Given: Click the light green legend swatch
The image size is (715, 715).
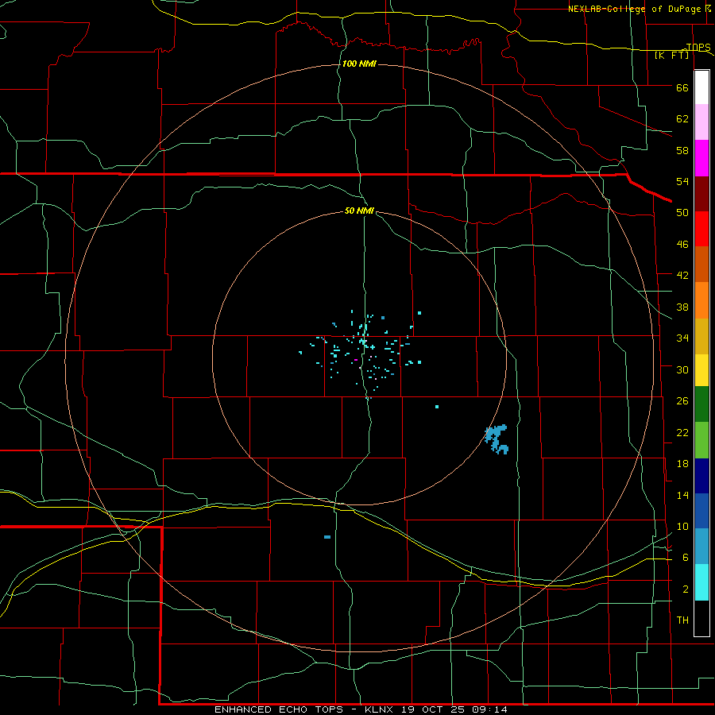Looking at the screenshot, I should (701, 440).
